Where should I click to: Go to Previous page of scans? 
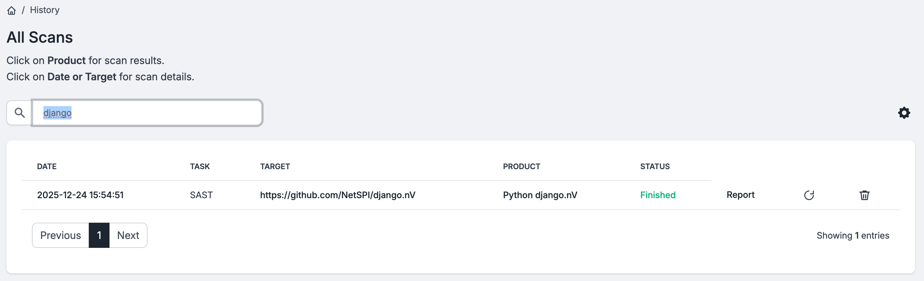click(61, 235)
